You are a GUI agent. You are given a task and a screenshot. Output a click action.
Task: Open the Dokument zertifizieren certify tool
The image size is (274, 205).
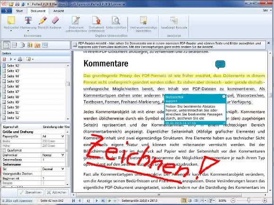pos(96,24)
